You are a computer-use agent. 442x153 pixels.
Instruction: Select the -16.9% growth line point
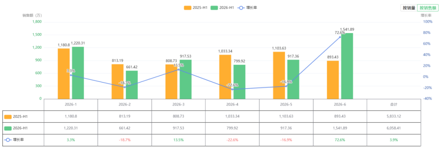286,86
